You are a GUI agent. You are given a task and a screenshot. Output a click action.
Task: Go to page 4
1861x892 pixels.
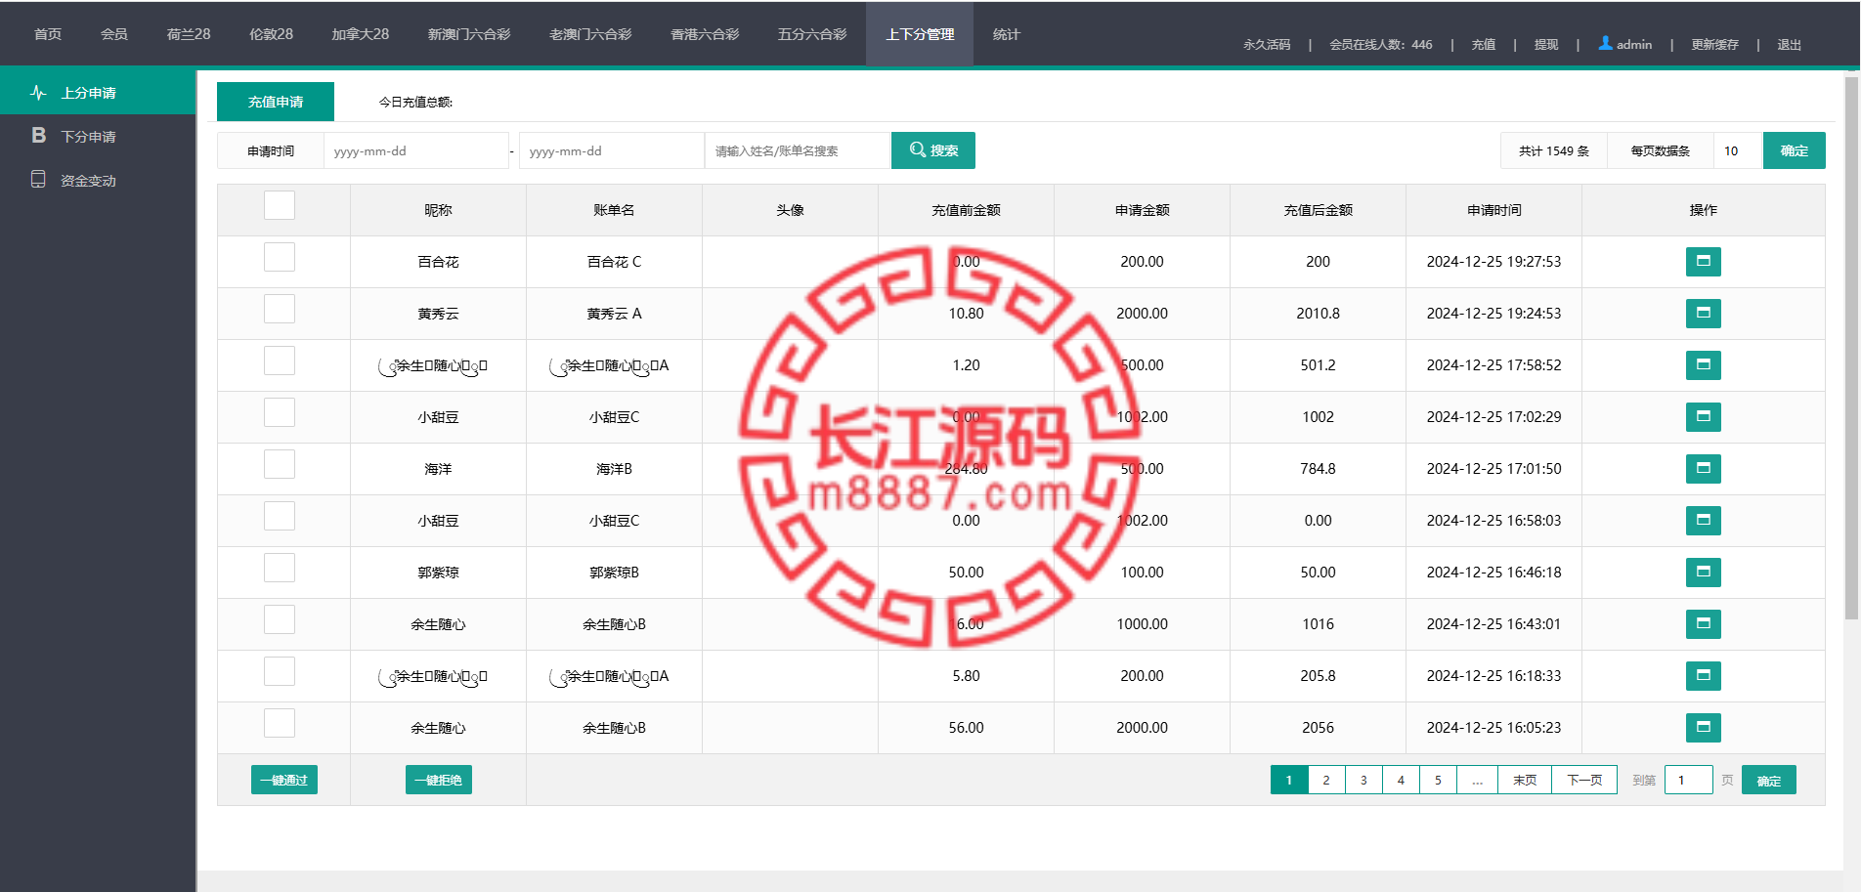(1401, 780)
